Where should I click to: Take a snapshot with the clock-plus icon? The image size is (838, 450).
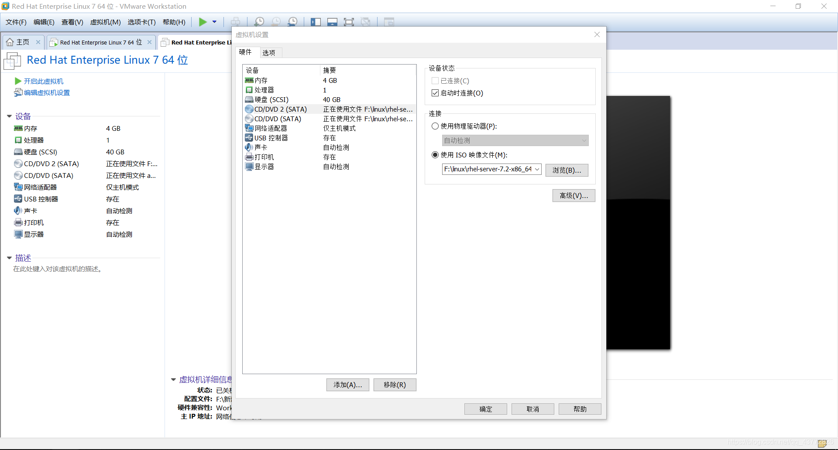259,22
